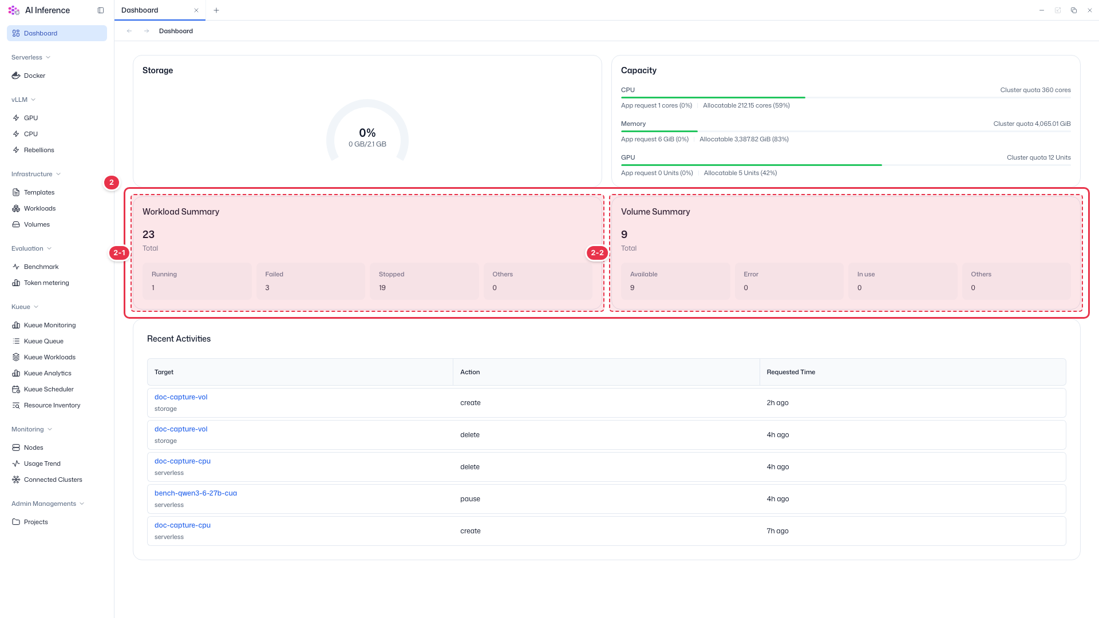
Task: Open doc-capture-cpu link created 7h ago
Action: click(x=183, y=525)
